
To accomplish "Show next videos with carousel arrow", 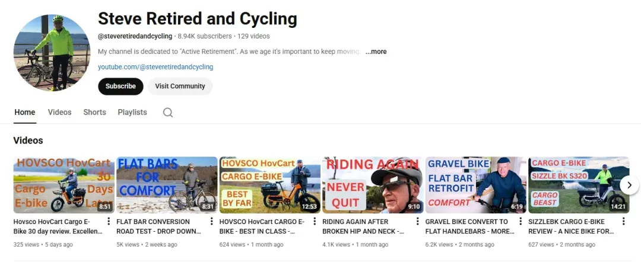I will (630, 185).
